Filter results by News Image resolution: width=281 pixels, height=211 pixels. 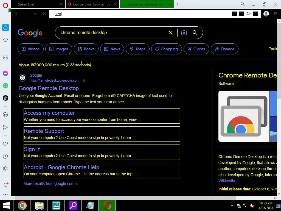(112, 49)
